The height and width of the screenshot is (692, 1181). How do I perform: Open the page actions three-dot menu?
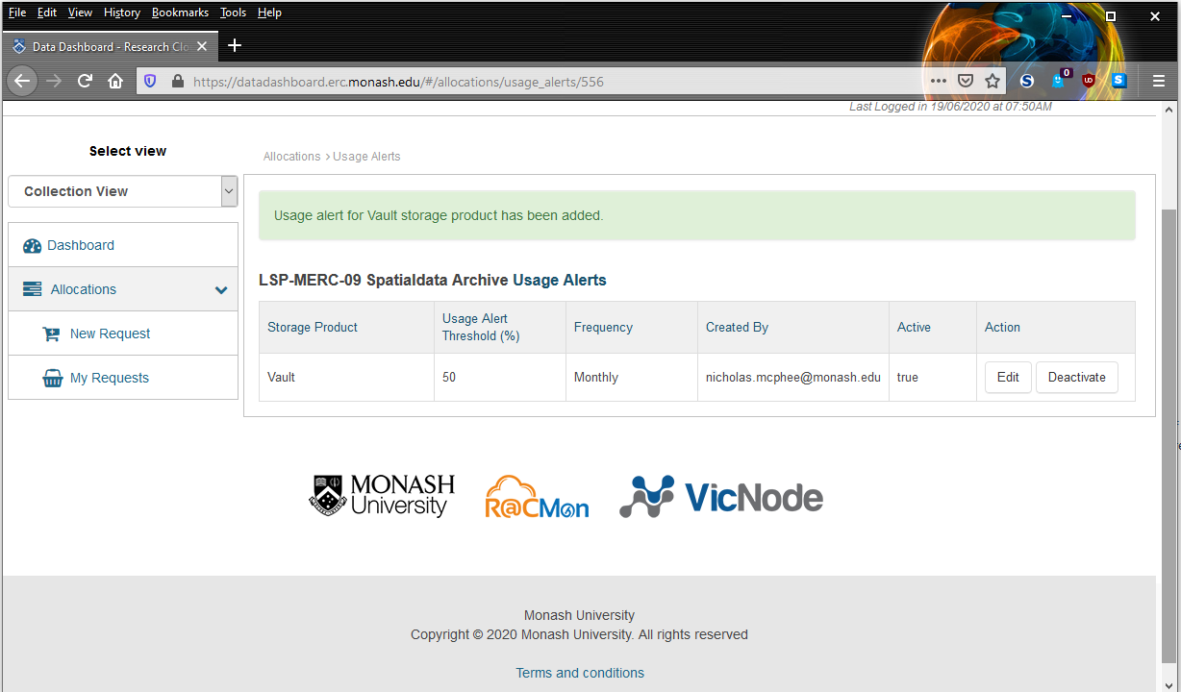[x=938, y=82]
